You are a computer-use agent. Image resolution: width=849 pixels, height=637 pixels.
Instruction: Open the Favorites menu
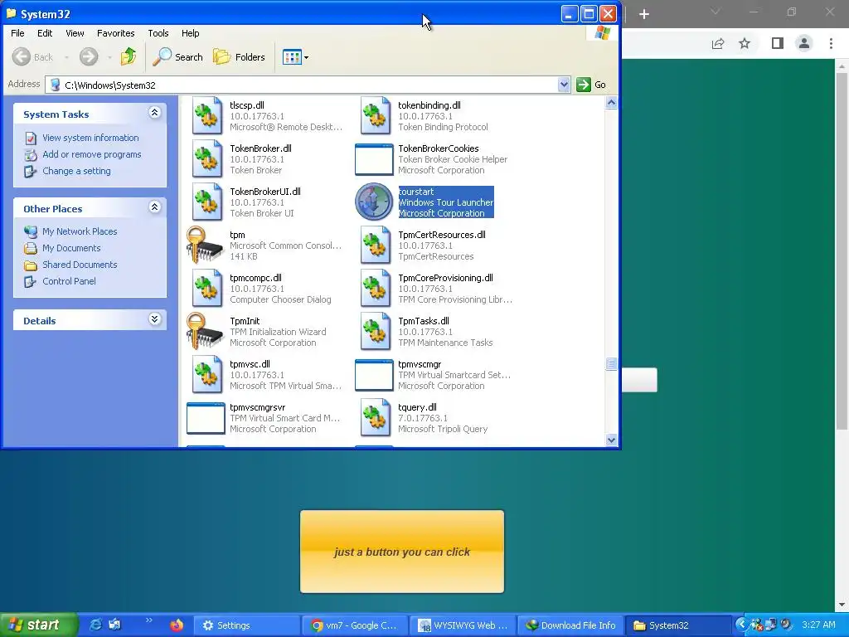116,33
